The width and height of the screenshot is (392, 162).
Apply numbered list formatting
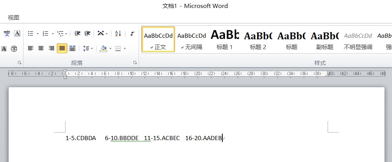click(x=45, y=33)
